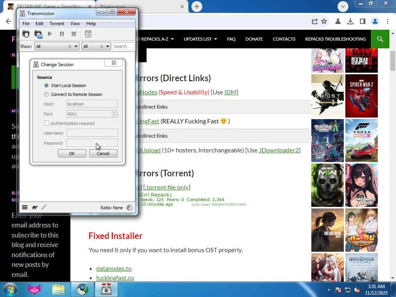The width and height of the screenshot is (396, 297).
Task: Click the IDM link
Action: [230, 92]
